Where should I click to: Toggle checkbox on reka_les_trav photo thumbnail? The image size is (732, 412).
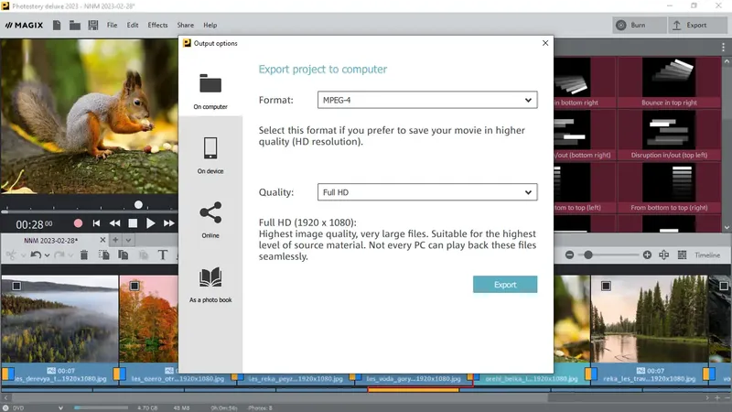606,286
